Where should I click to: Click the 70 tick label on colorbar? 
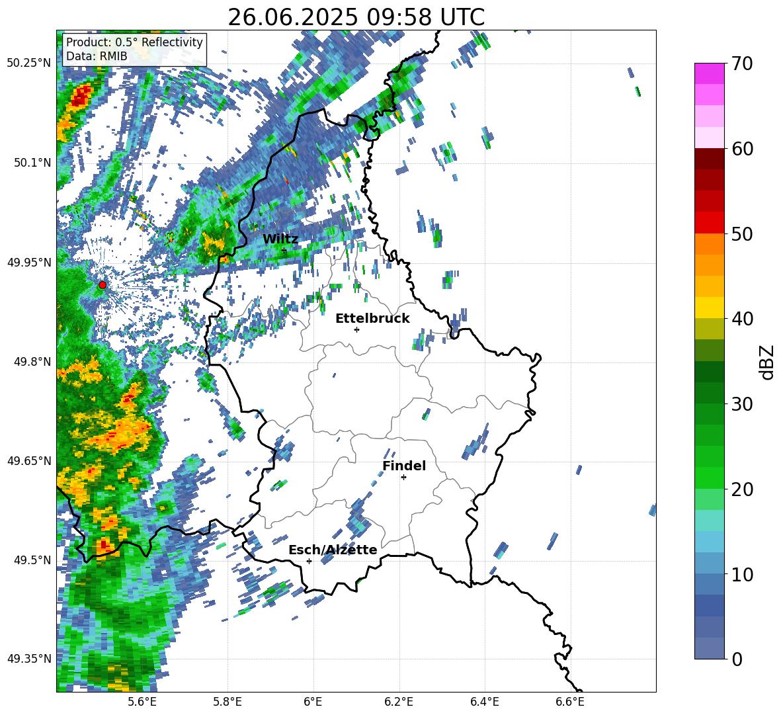[x=742, y=64]
